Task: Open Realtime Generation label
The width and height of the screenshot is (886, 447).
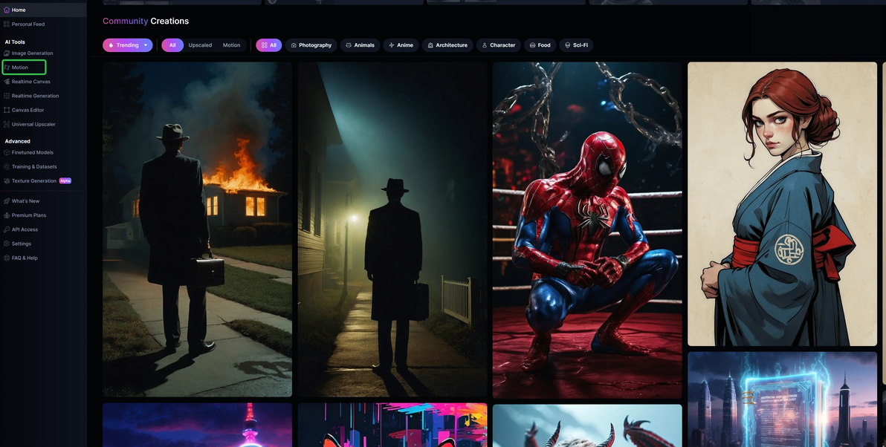Action: point(35,96)
